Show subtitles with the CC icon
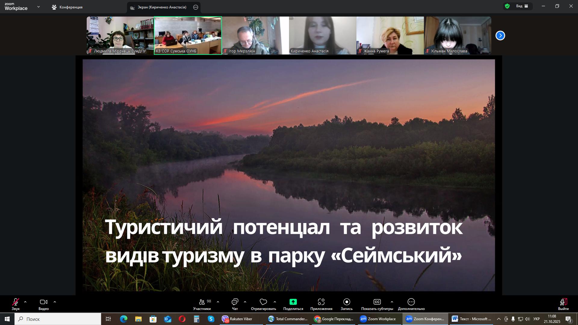 (x=377, y=302)
